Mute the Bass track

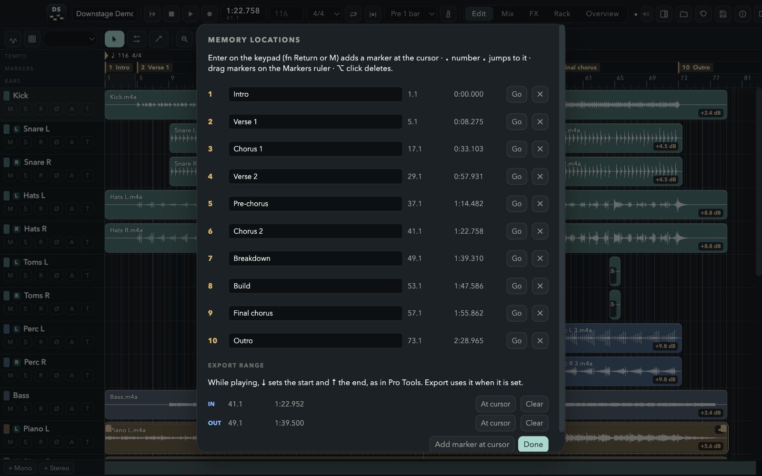coord(10,408)
